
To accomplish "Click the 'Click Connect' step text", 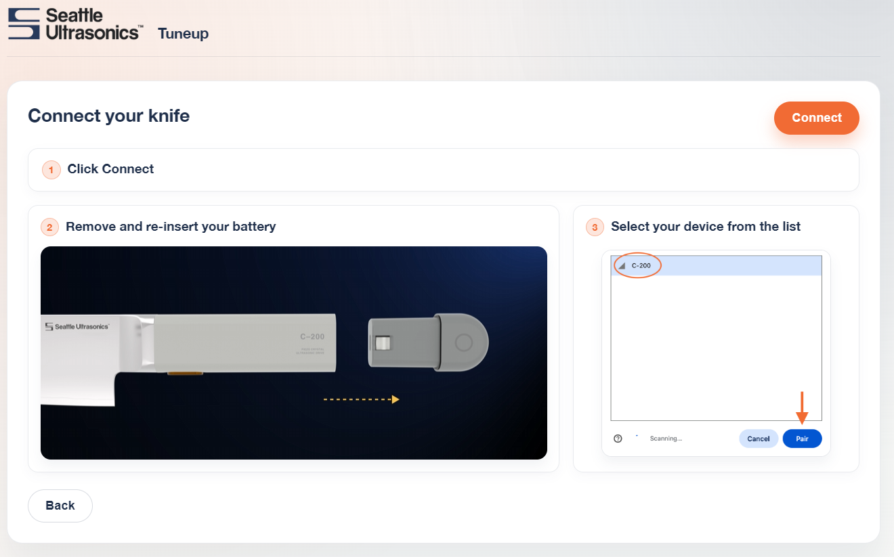I will 110,169.
